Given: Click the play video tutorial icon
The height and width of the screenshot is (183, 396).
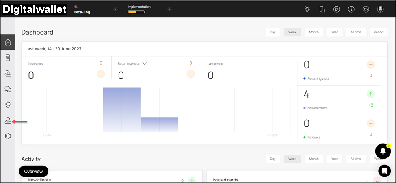Looking at the screenshot, I should pos(337,9).
